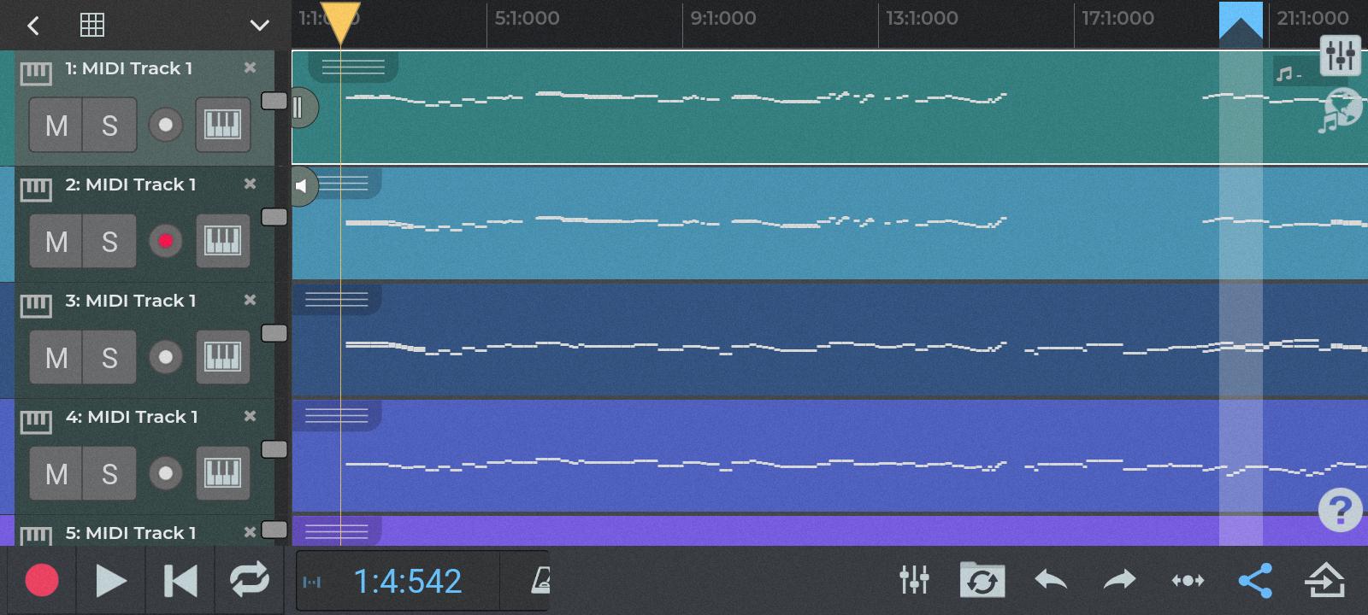Select the '5: MIDI Track 1' label
The image size is (1368, 615).
tap(131, 533)
